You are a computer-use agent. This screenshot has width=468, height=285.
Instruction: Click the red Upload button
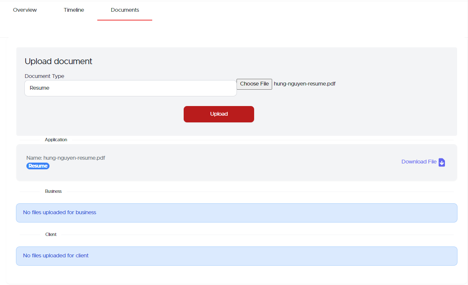pyautogui.click(x=219, y=114)
